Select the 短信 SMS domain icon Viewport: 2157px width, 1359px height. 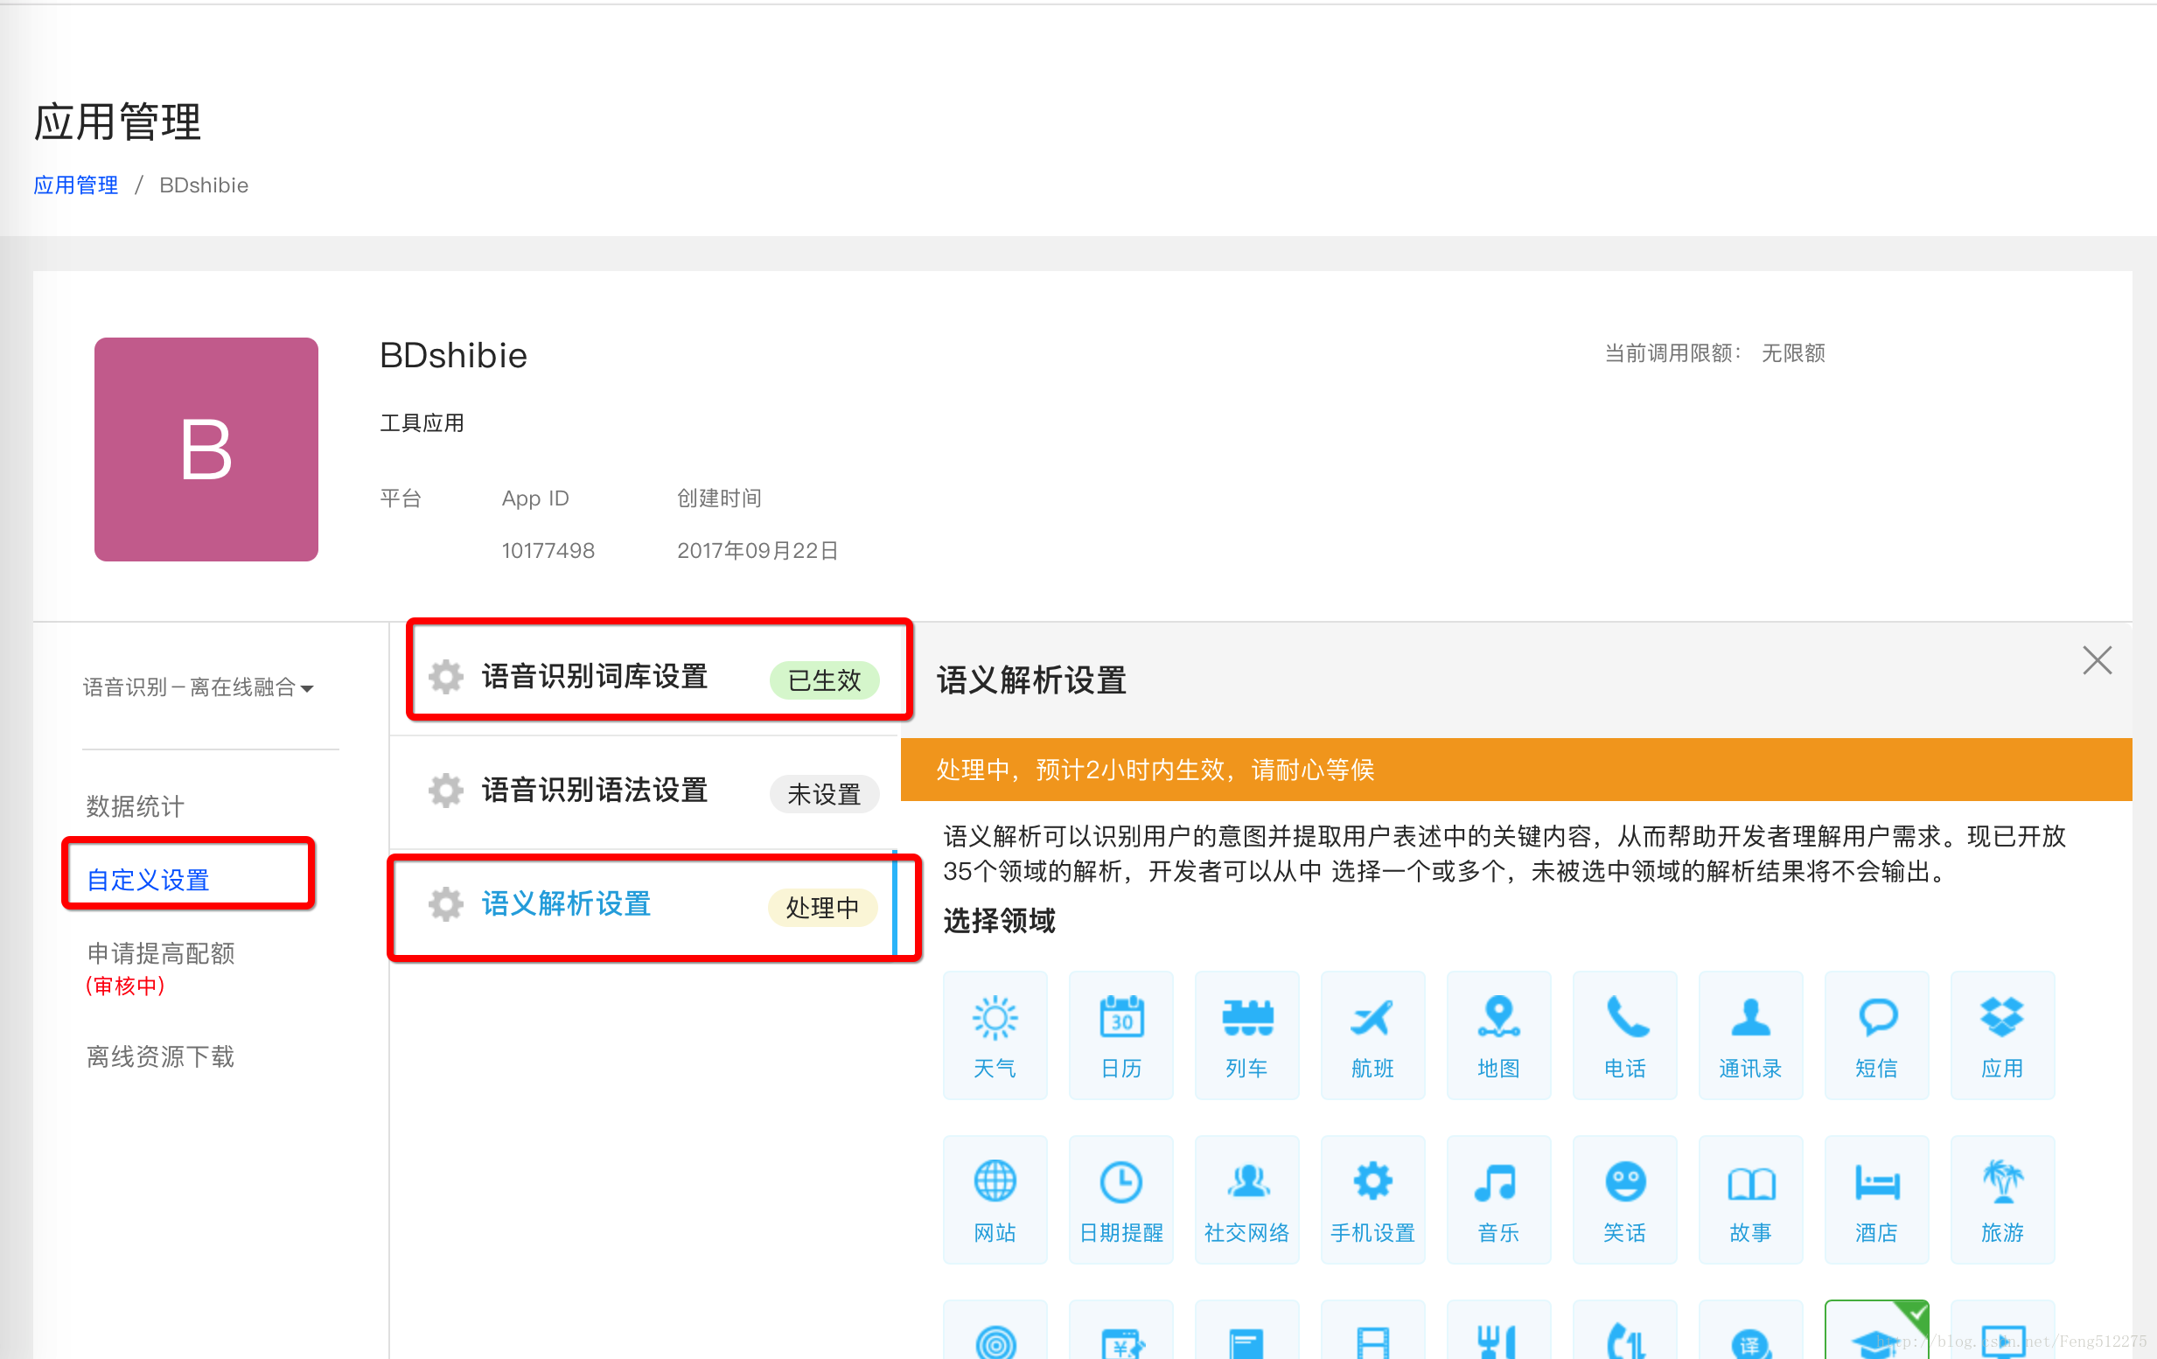(x=1876, y=1035)
